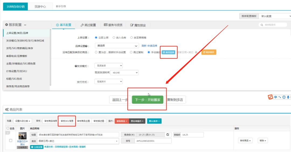Click the 发货模式 help question mark icon
The image size is (291, 152).
[76, 66]
